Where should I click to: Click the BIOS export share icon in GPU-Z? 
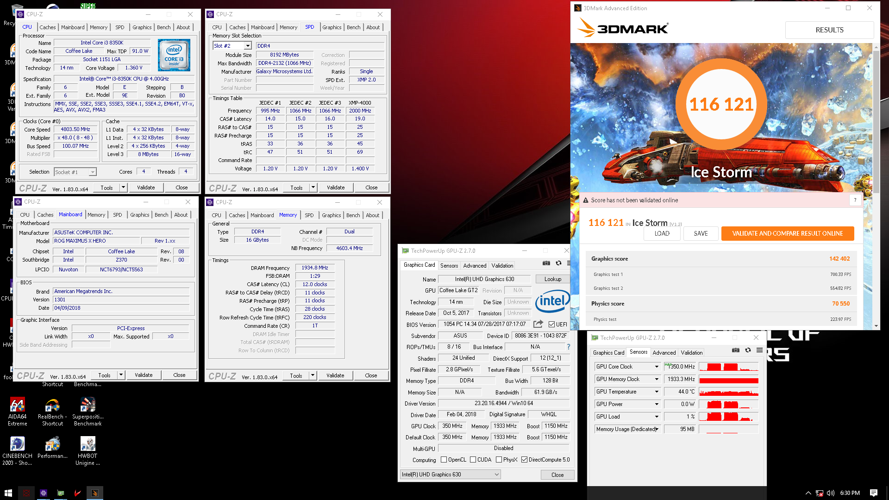(x=538, y=324)
